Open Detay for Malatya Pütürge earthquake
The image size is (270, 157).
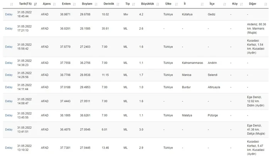[x=9, y=115]
